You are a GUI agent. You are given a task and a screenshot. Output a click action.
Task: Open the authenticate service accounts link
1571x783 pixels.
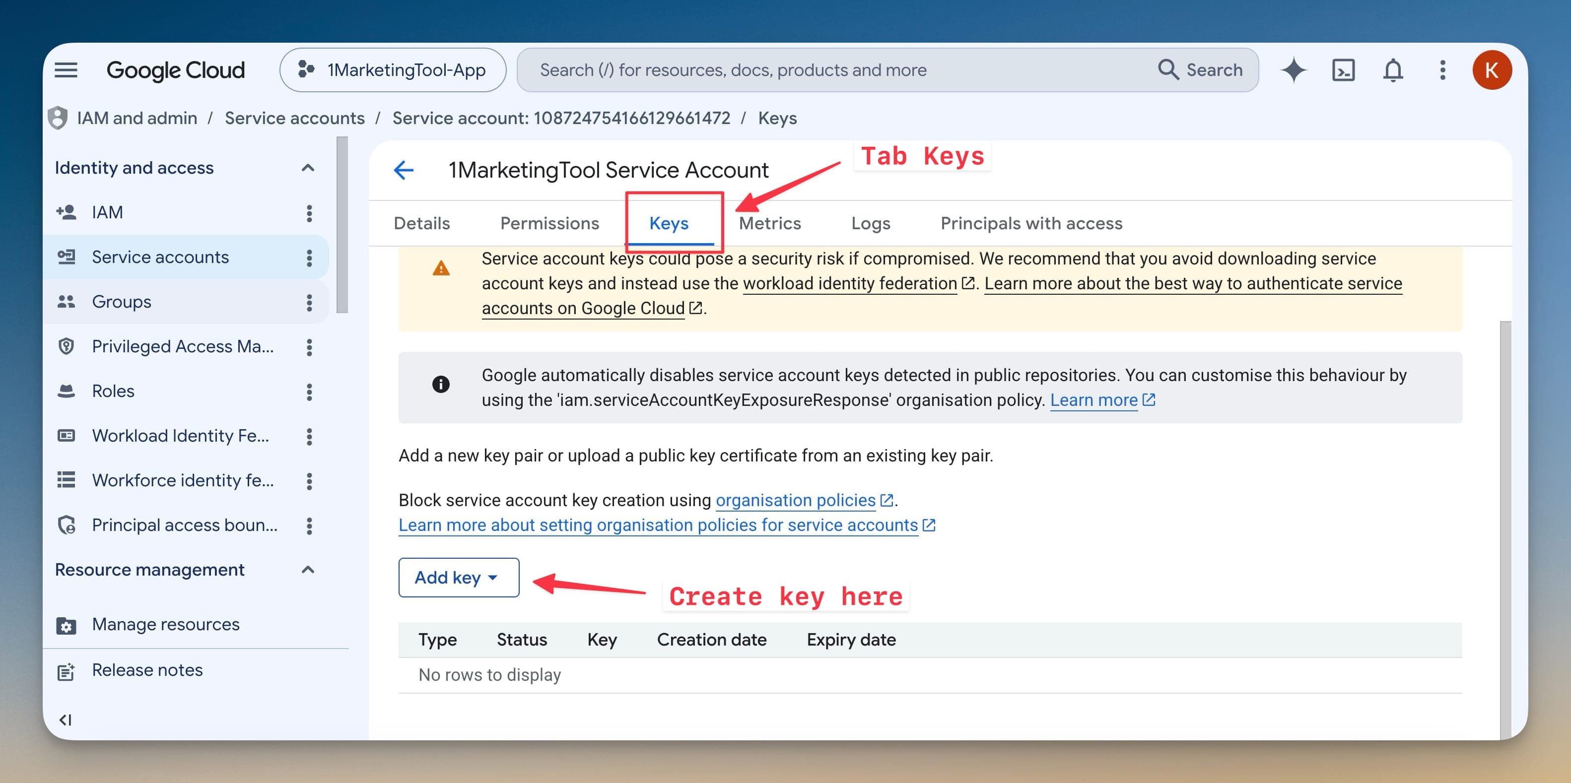pos(1193,283)
